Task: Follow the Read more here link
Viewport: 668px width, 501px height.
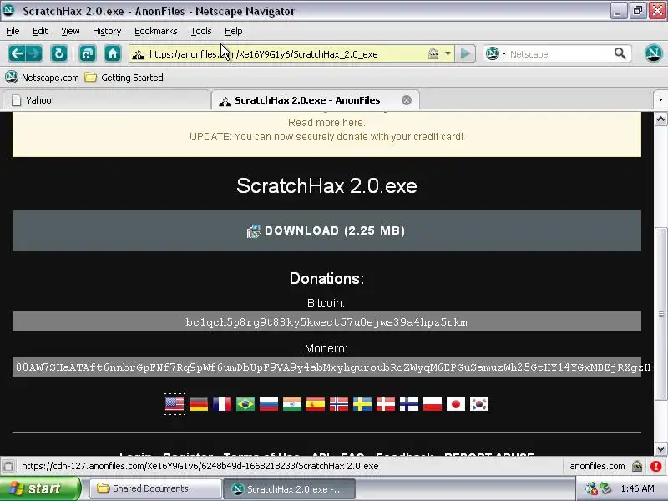Action: click(x=326, y=123)
